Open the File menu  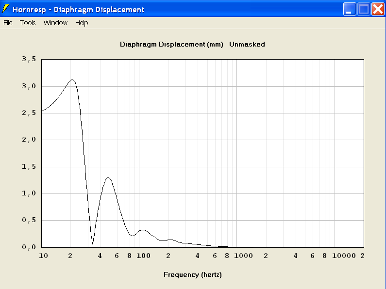pyautogui.click(x=8, y=23)
